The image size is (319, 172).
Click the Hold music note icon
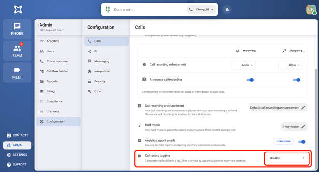coord(140,125)
